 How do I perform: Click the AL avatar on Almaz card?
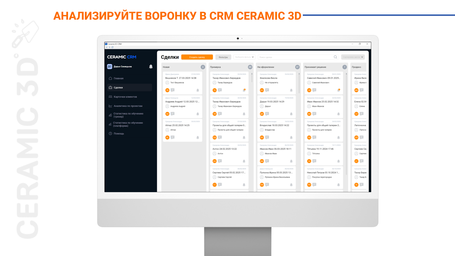[x=167, y=137]
